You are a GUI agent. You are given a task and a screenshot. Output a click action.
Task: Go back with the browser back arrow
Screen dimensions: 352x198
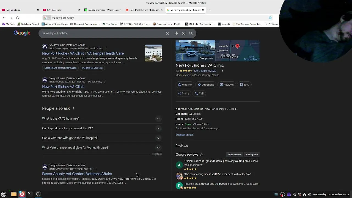4,18
